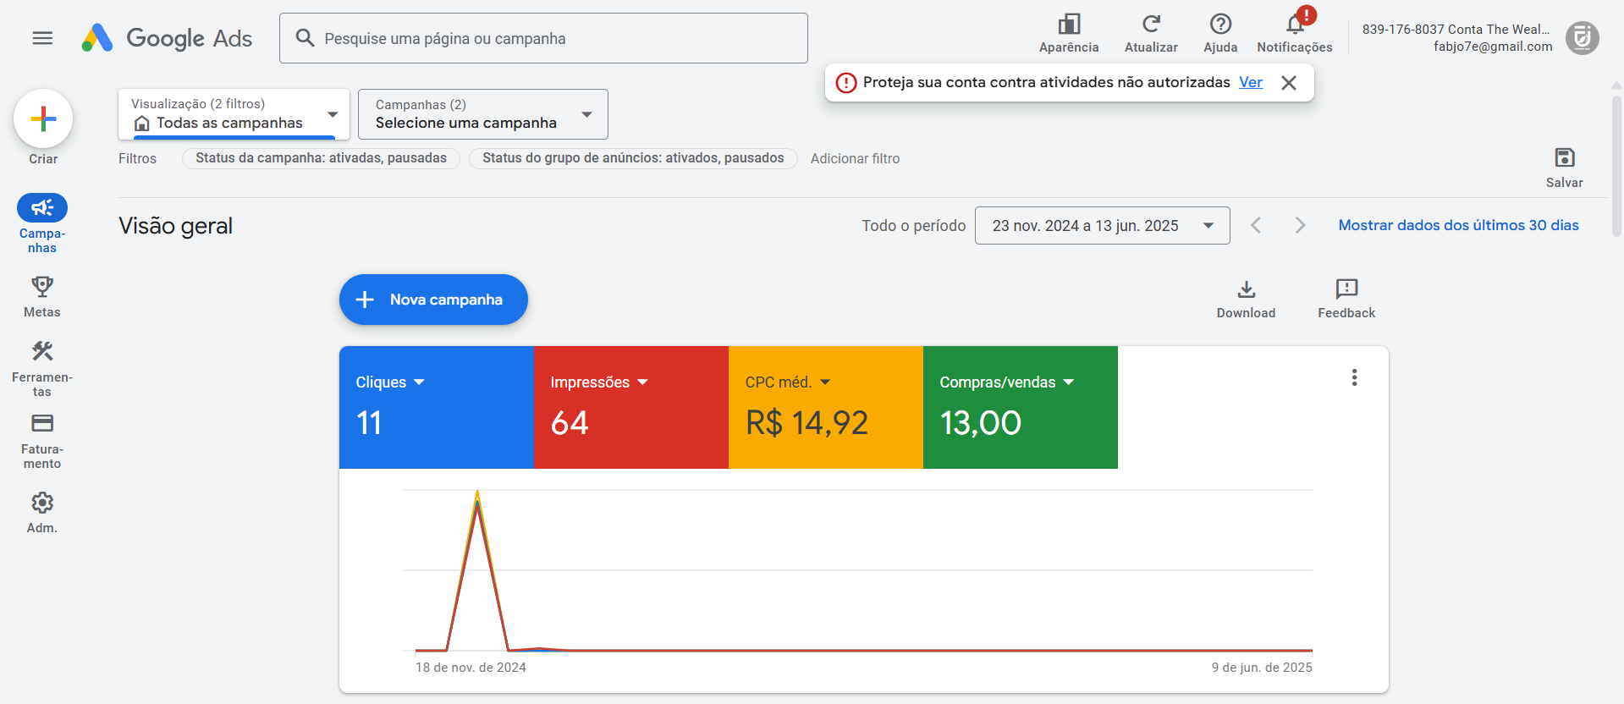
Task: Open Metas in the sidebar
Action: pos(42,297)
